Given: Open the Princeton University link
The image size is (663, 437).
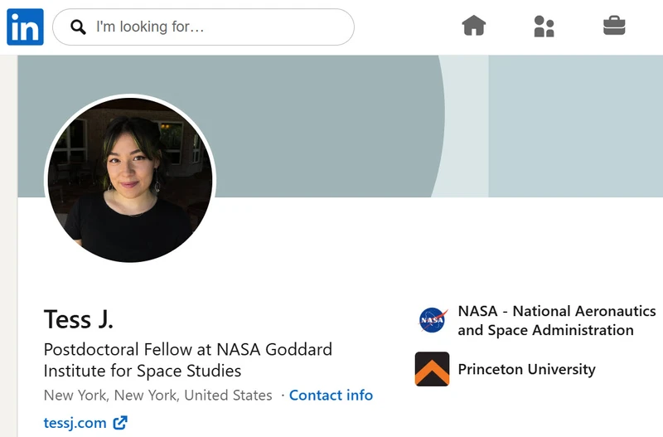Looking at the screenshot, I should [526, 369].
